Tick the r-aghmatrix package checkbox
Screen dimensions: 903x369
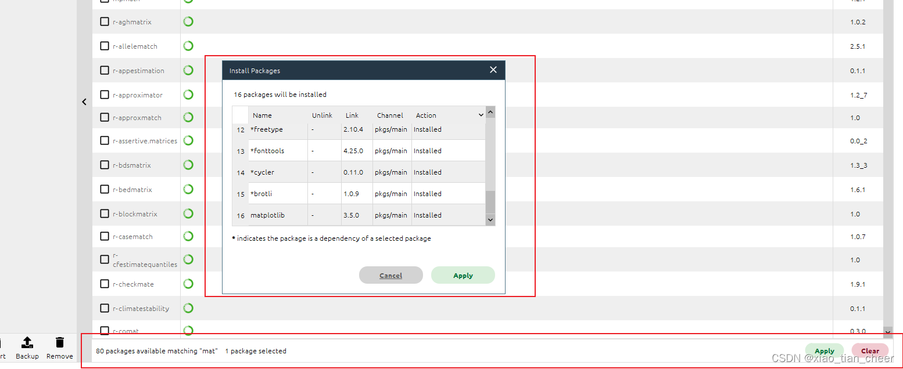(105, 21)
